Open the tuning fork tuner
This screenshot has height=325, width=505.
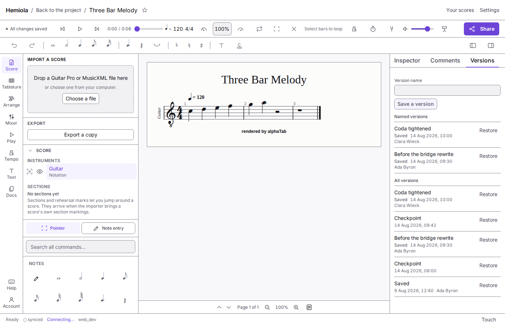tap(392, 29)
